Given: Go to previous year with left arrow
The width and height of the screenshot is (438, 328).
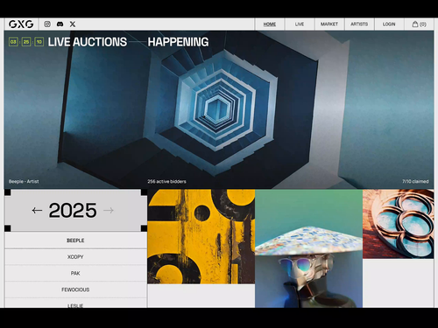Looking at the screenshot, I should tap(37, 210).
